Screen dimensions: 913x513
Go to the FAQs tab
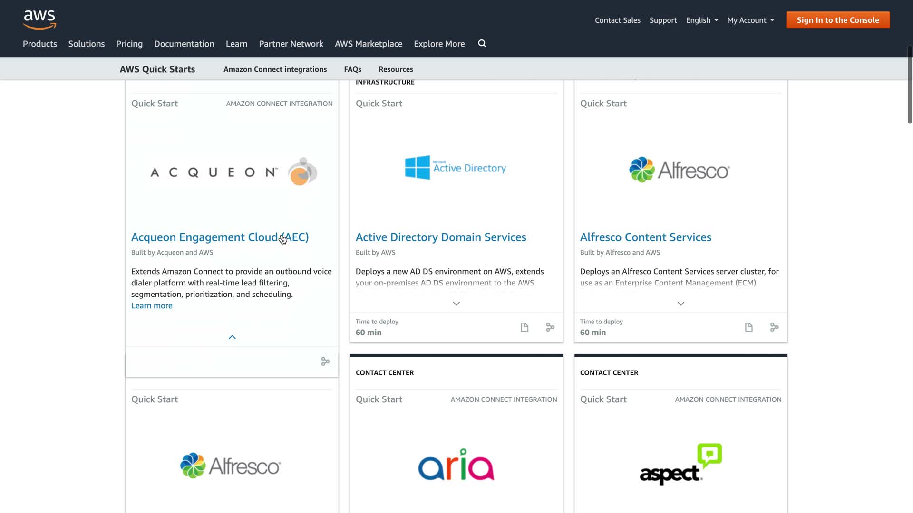pos(352,69)
